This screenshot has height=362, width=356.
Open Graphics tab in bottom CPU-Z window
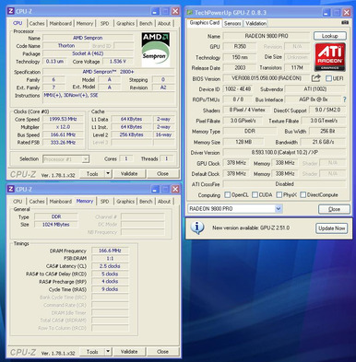[125, 202]
